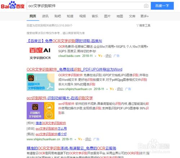This screenshot has width=180, height=158.
Task: Expand the 更多» tab menu
Action: (x=145, y=16)
